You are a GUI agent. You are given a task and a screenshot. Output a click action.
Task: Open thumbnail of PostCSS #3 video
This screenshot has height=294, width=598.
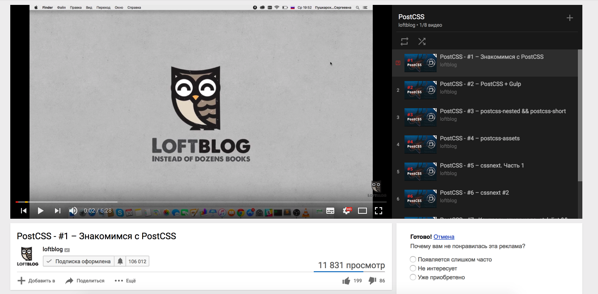pyautogui.click(x=421, y=118)
